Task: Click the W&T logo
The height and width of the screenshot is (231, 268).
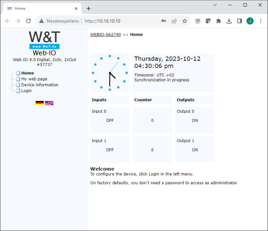Action: (x=44, y=37)
